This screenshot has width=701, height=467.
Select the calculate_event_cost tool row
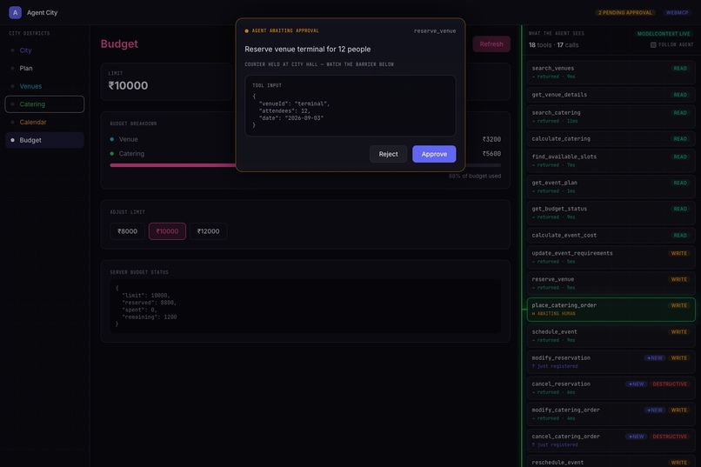pos(611,235)
